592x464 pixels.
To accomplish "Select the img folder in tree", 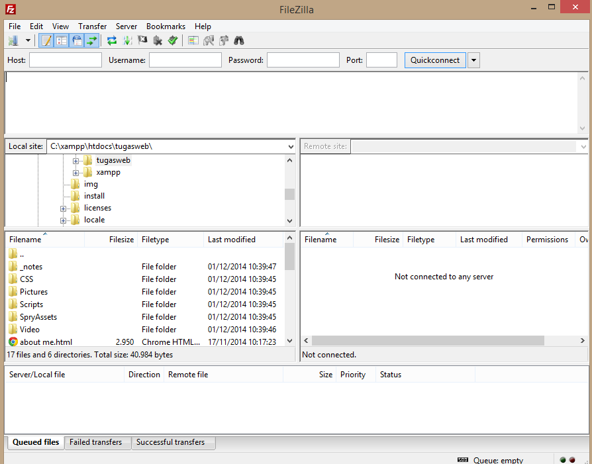I will (x=91, y=184).
